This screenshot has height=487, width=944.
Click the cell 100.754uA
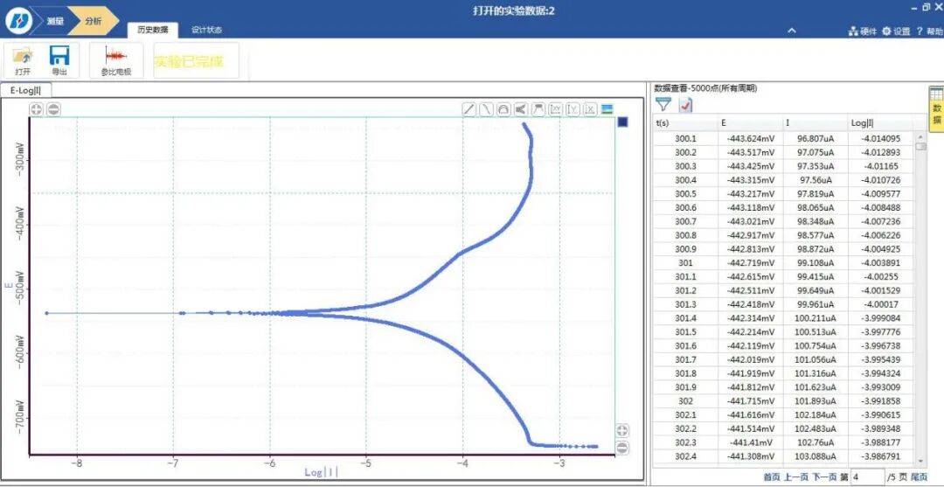click(x=816, y=346)
